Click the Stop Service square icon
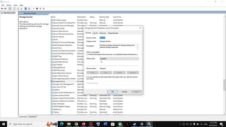Viewport: 226px width, 127px height. (x=37, y=8)
